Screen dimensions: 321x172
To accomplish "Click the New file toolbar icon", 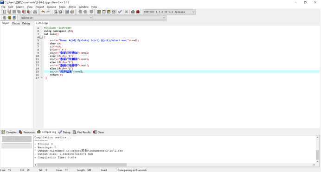I will pos(5,12).
